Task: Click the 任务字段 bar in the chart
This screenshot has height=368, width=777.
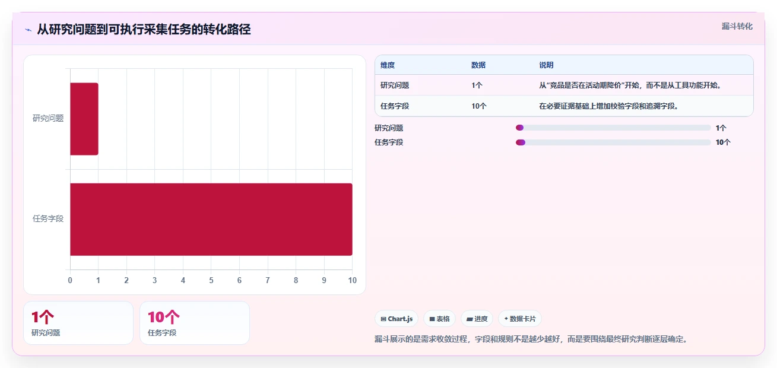Action: click(x=211, y=219)
